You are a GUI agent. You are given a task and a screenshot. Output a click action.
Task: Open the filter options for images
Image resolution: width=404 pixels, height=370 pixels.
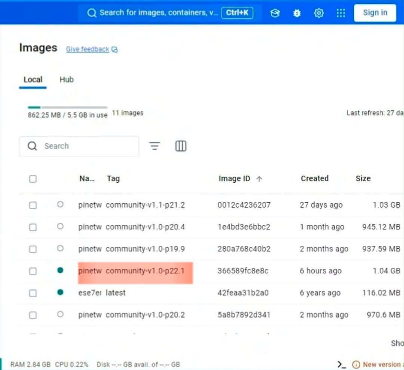point(154,146)
